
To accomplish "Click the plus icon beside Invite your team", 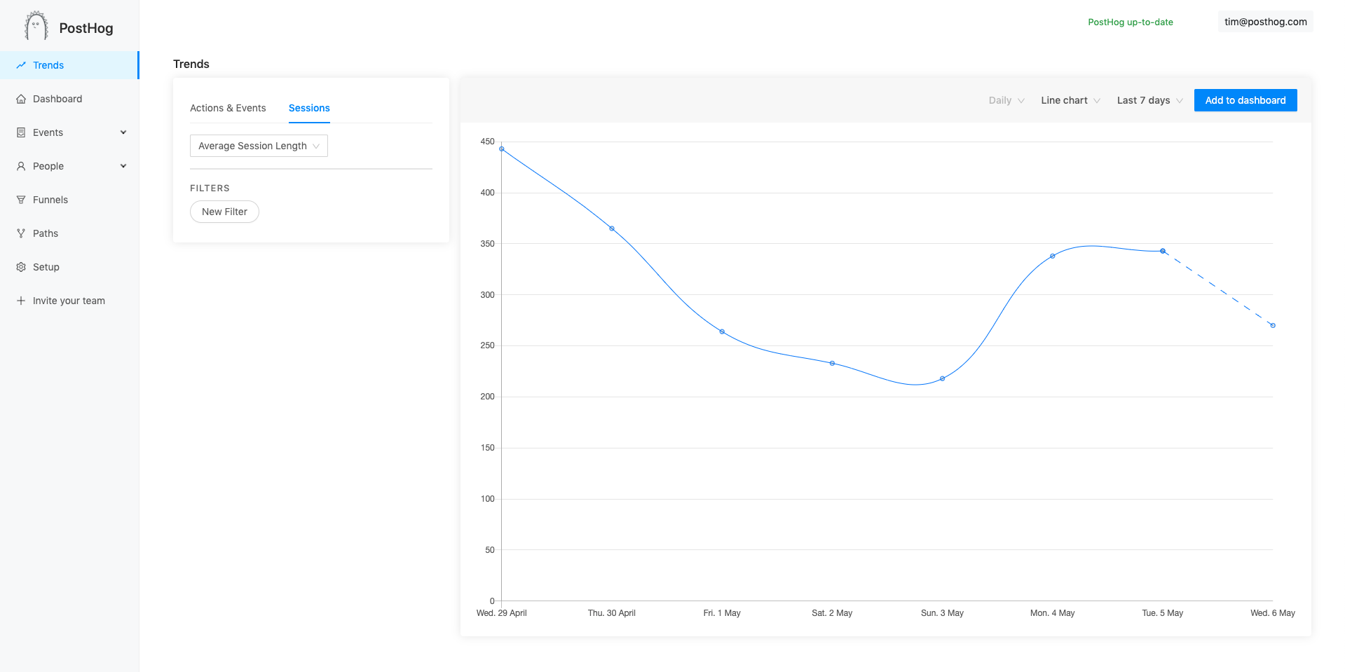I will click(x=21, y=301).
